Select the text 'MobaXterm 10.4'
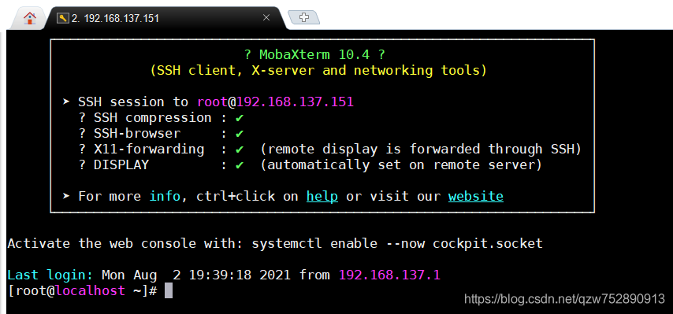The width and height of the screenshot is (673, 314). tap(314, 55)
